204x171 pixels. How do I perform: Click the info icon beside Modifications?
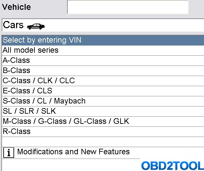click(x=9, y=152)
